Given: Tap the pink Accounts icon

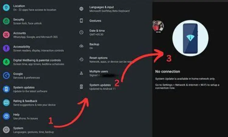Looking at the screenshot, I should point(6,35).
